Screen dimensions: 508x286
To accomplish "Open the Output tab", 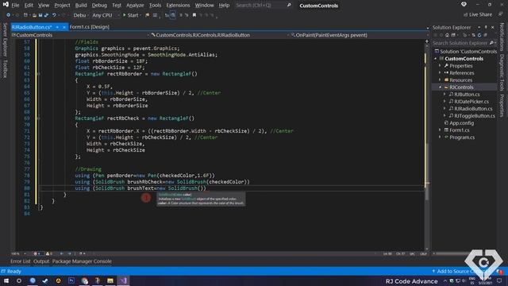I will pos(41,261).
